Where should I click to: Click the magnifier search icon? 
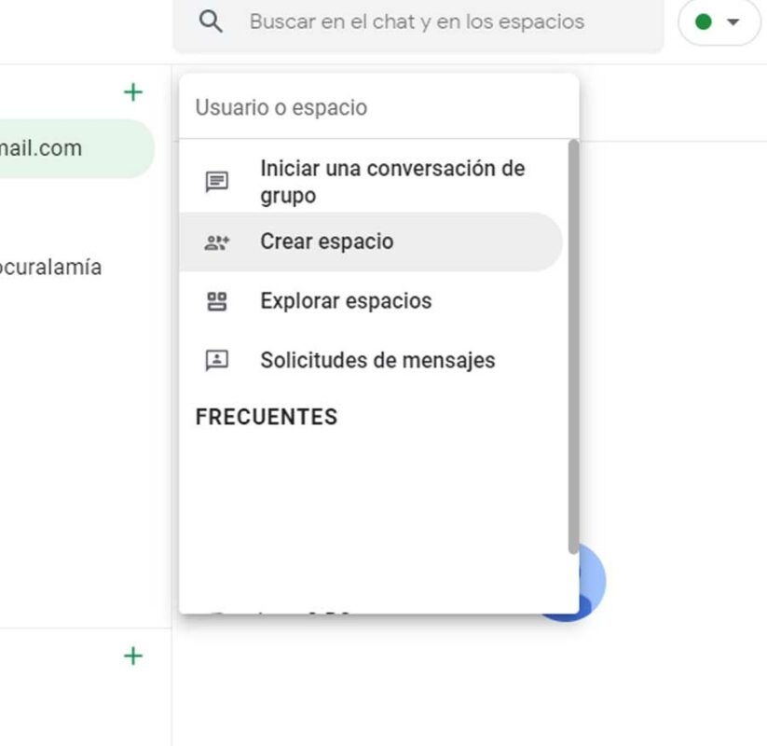click(x=212, y=21)
